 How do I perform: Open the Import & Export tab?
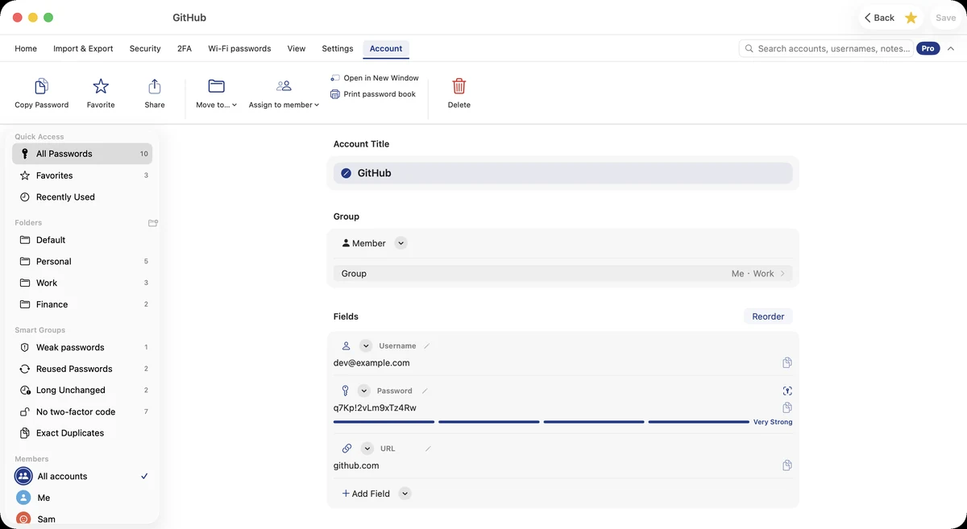click(83, 48)
